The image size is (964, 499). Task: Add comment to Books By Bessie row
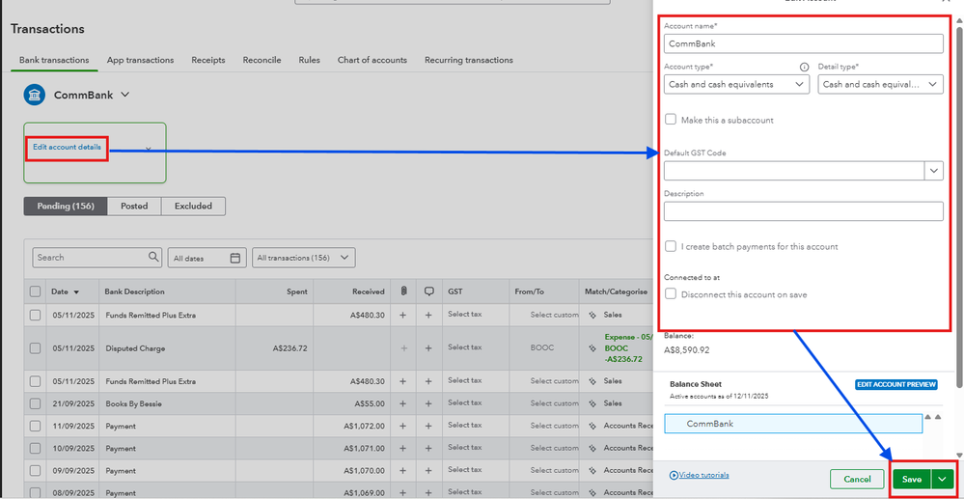point(429,403)
